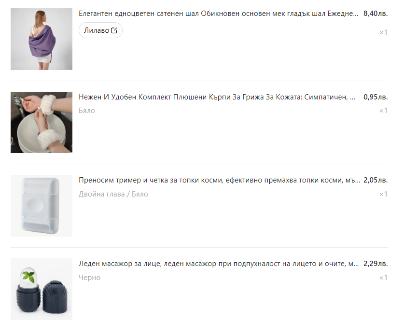Click the 2,29лв. price of massager
This screenshot has height=323, width=404.
[376, 264]
